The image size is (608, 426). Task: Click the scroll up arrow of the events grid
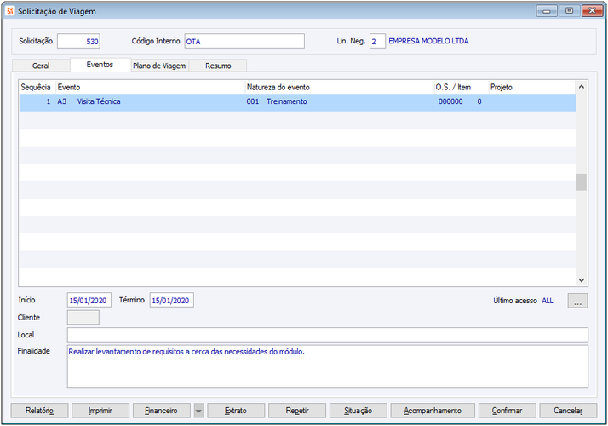click(582, 87)
